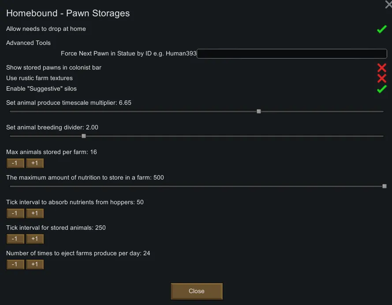The image size is (392, 305).
Task: Dismiss the settings window with the X icon
Action: [x=388, y=4]
